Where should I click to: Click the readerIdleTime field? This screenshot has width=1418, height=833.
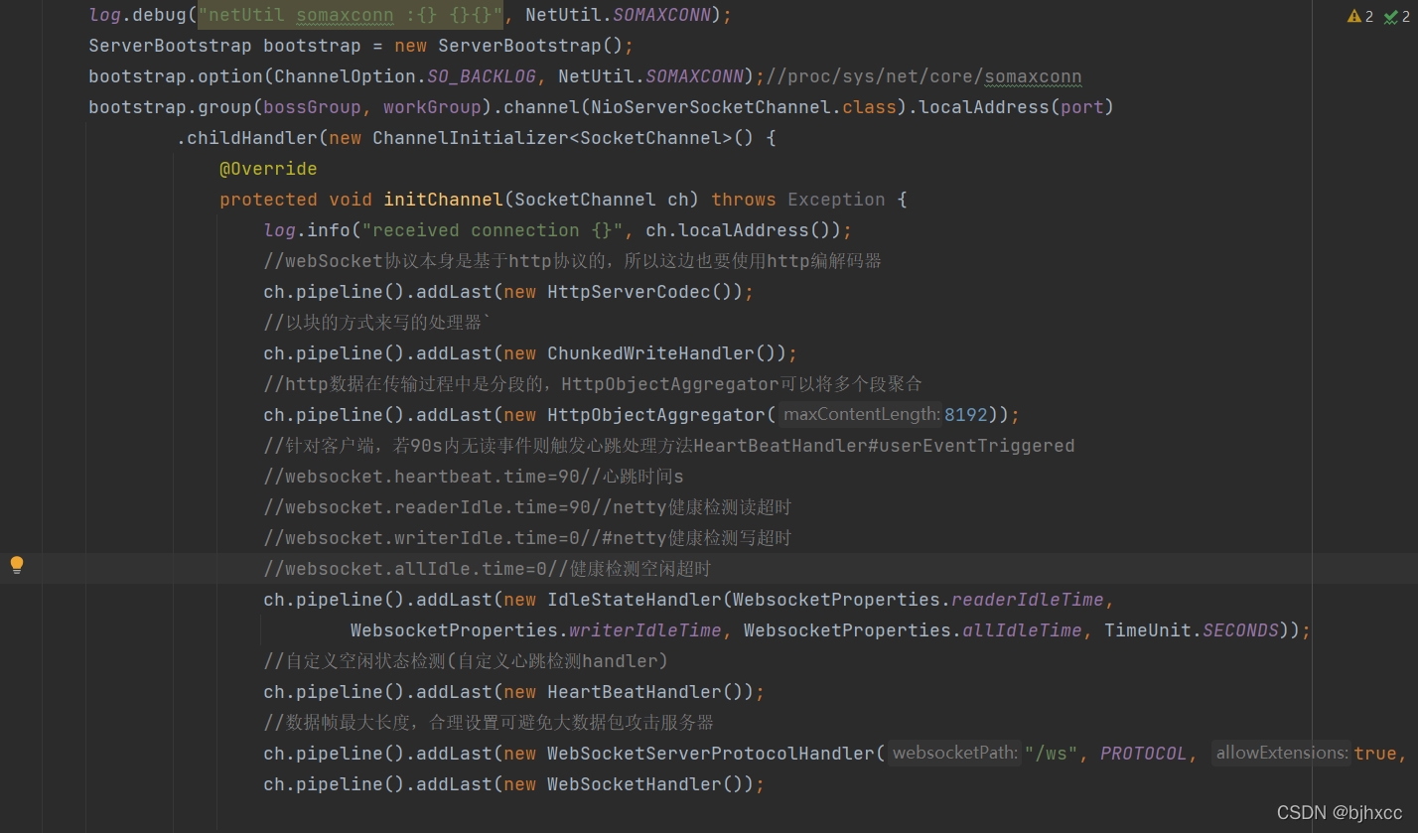click(1027, 599)
